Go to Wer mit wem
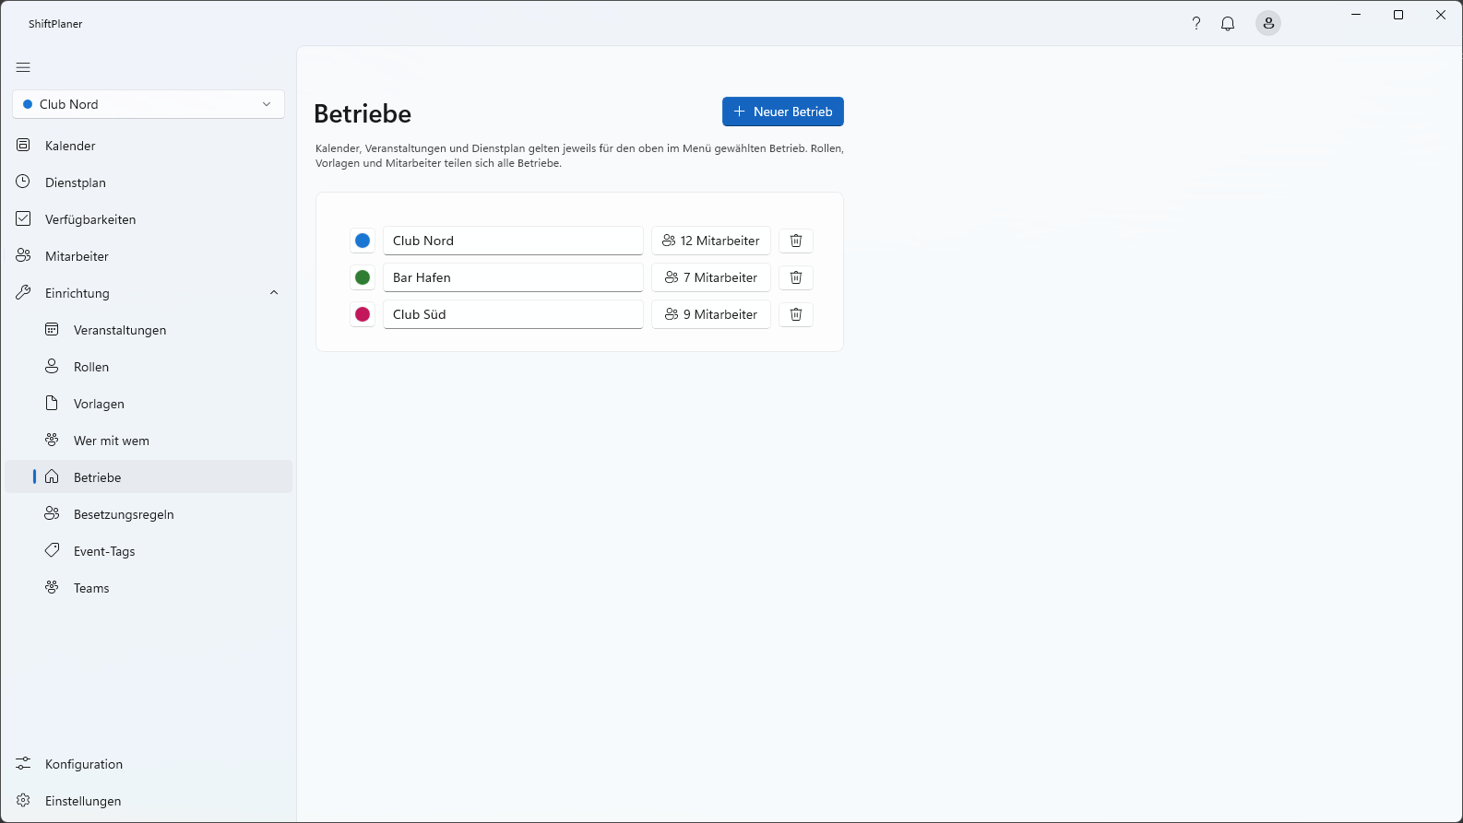 (x=149, y=441)
